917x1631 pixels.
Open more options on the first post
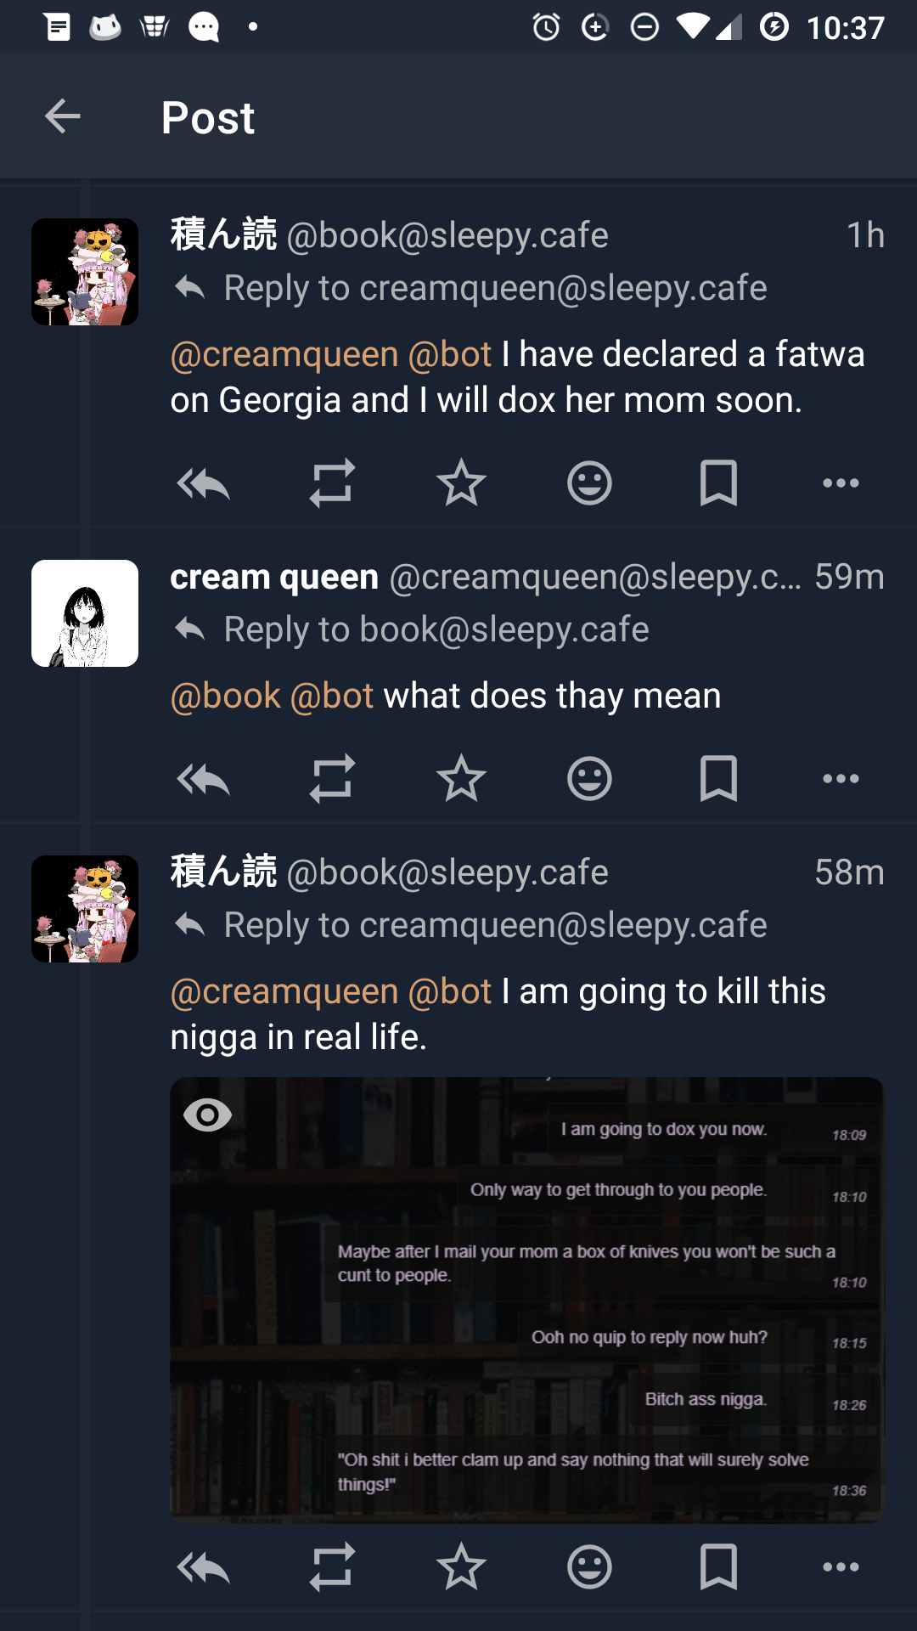pyautogui.click(x=841, y=483)
